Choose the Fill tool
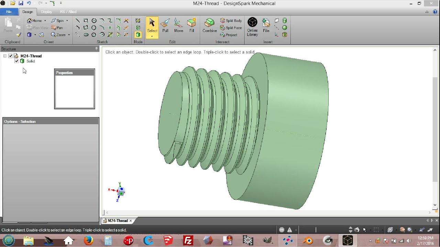The image size is (440, 247). point(191,26)
